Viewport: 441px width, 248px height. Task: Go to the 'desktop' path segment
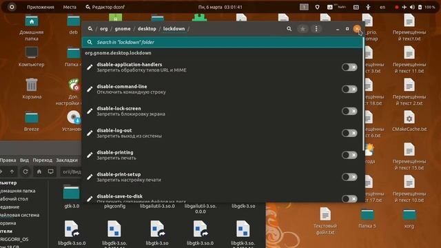[147, 29]
